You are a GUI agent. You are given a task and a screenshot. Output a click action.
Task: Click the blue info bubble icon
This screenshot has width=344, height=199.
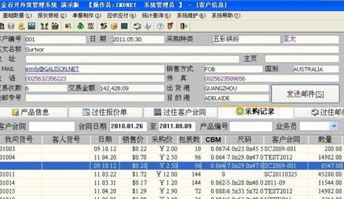coord(148,26)
